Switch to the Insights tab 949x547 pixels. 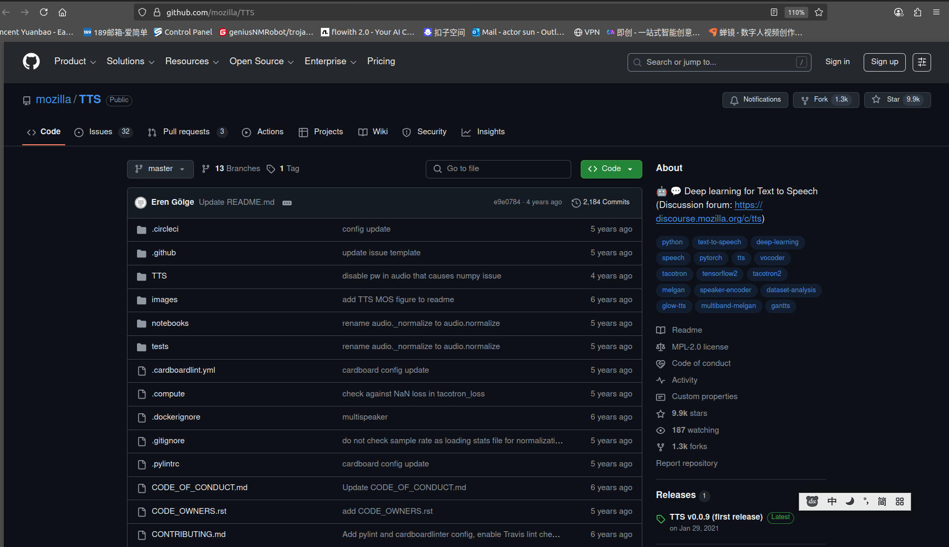(x=483, y=132)
